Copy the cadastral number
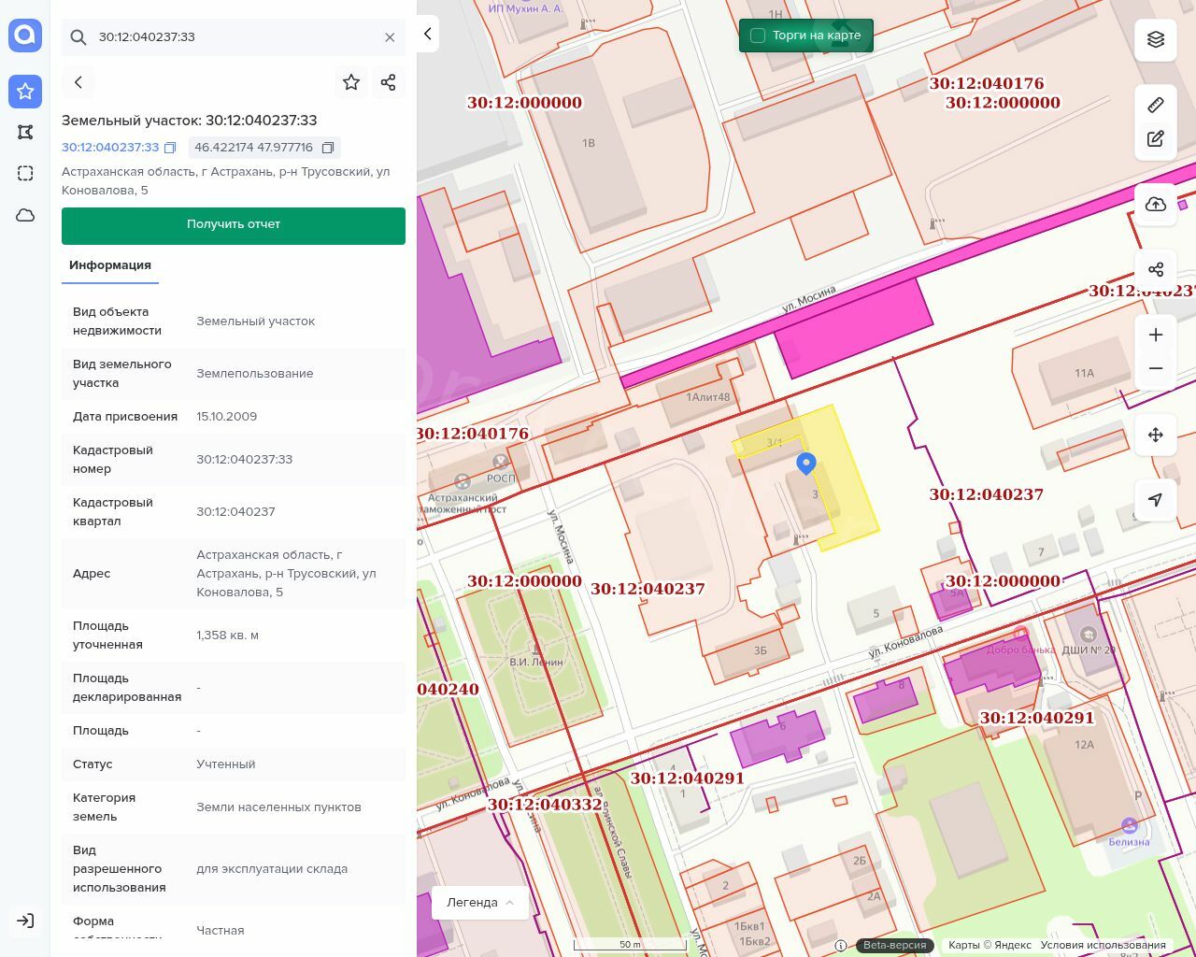The width and height of the screenshot is (1196, 957). pyautogui.click(x=170, y=148)
